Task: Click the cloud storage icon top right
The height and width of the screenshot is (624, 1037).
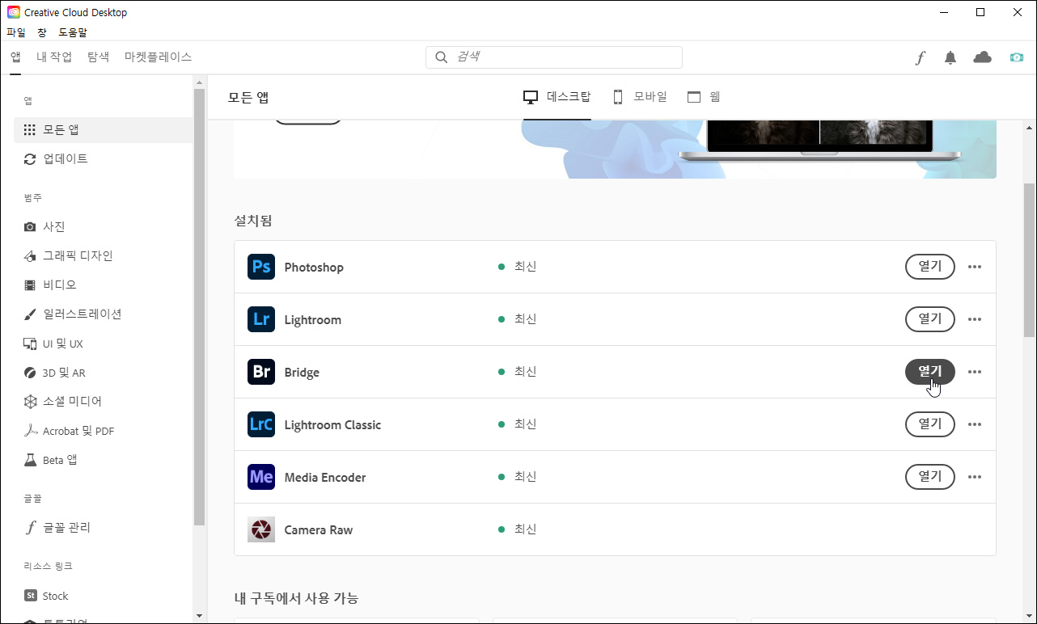Action: (982, 57)
